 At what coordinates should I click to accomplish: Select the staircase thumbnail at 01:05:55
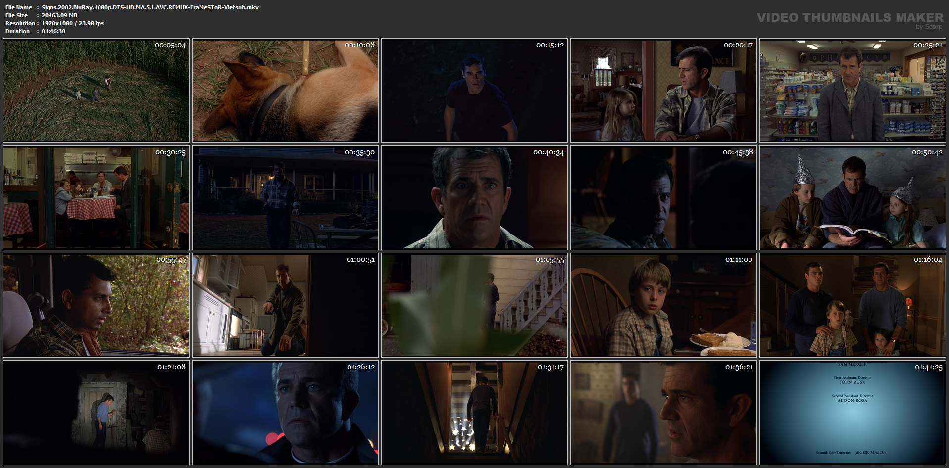click(x=474, y=305)
